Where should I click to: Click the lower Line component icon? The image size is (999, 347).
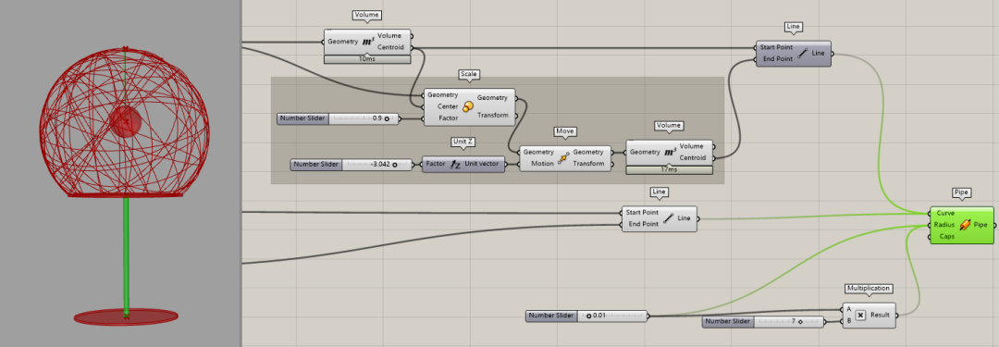[669, 218]
